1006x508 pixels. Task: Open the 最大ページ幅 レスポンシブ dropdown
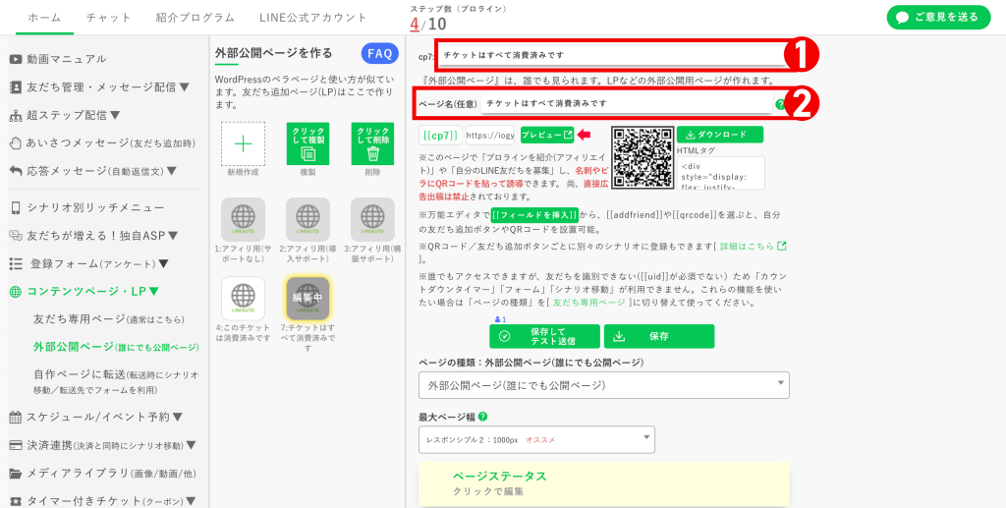536,439
